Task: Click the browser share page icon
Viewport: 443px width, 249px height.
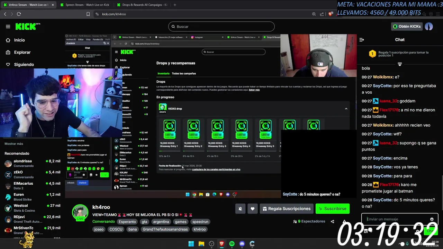Action: pos(322,14)
